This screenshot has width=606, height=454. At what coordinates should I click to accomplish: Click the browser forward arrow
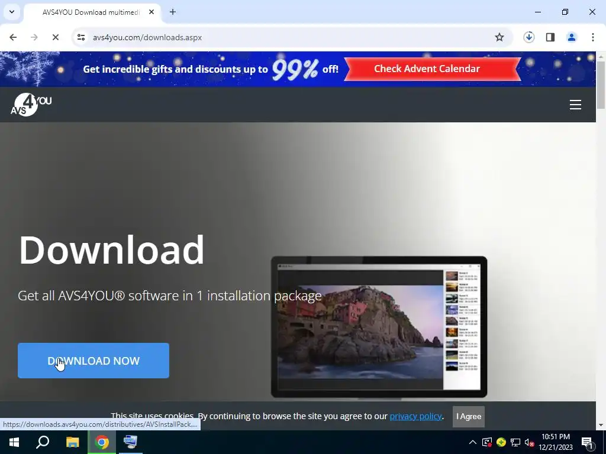pos(34,37)
